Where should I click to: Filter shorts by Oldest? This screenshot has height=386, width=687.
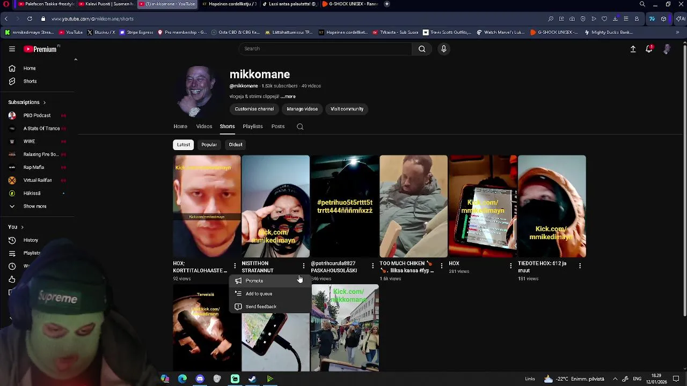236,145
